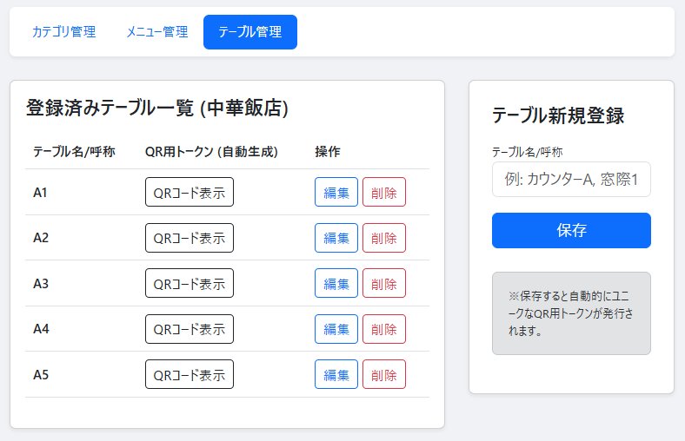The height and width of the screenshot is (441, 685).
Task: Show the QR code for table A4
Action: click(x=189, y=329)
